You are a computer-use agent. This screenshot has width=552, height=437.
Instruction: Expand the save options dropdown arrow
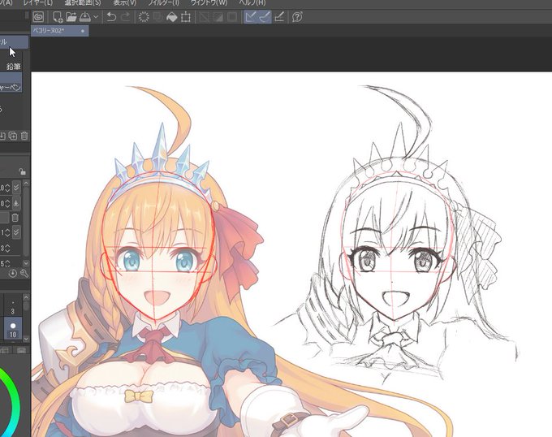tap(96, 17)
